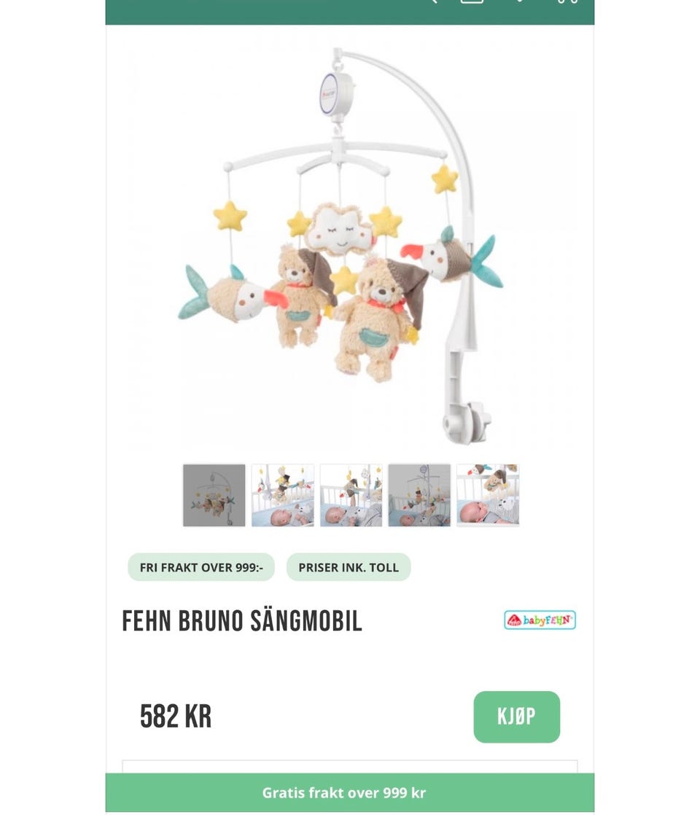Enlarge the main Bruno mobile product image
Viewport: 700px width, 815px height.
pos(349,244)
